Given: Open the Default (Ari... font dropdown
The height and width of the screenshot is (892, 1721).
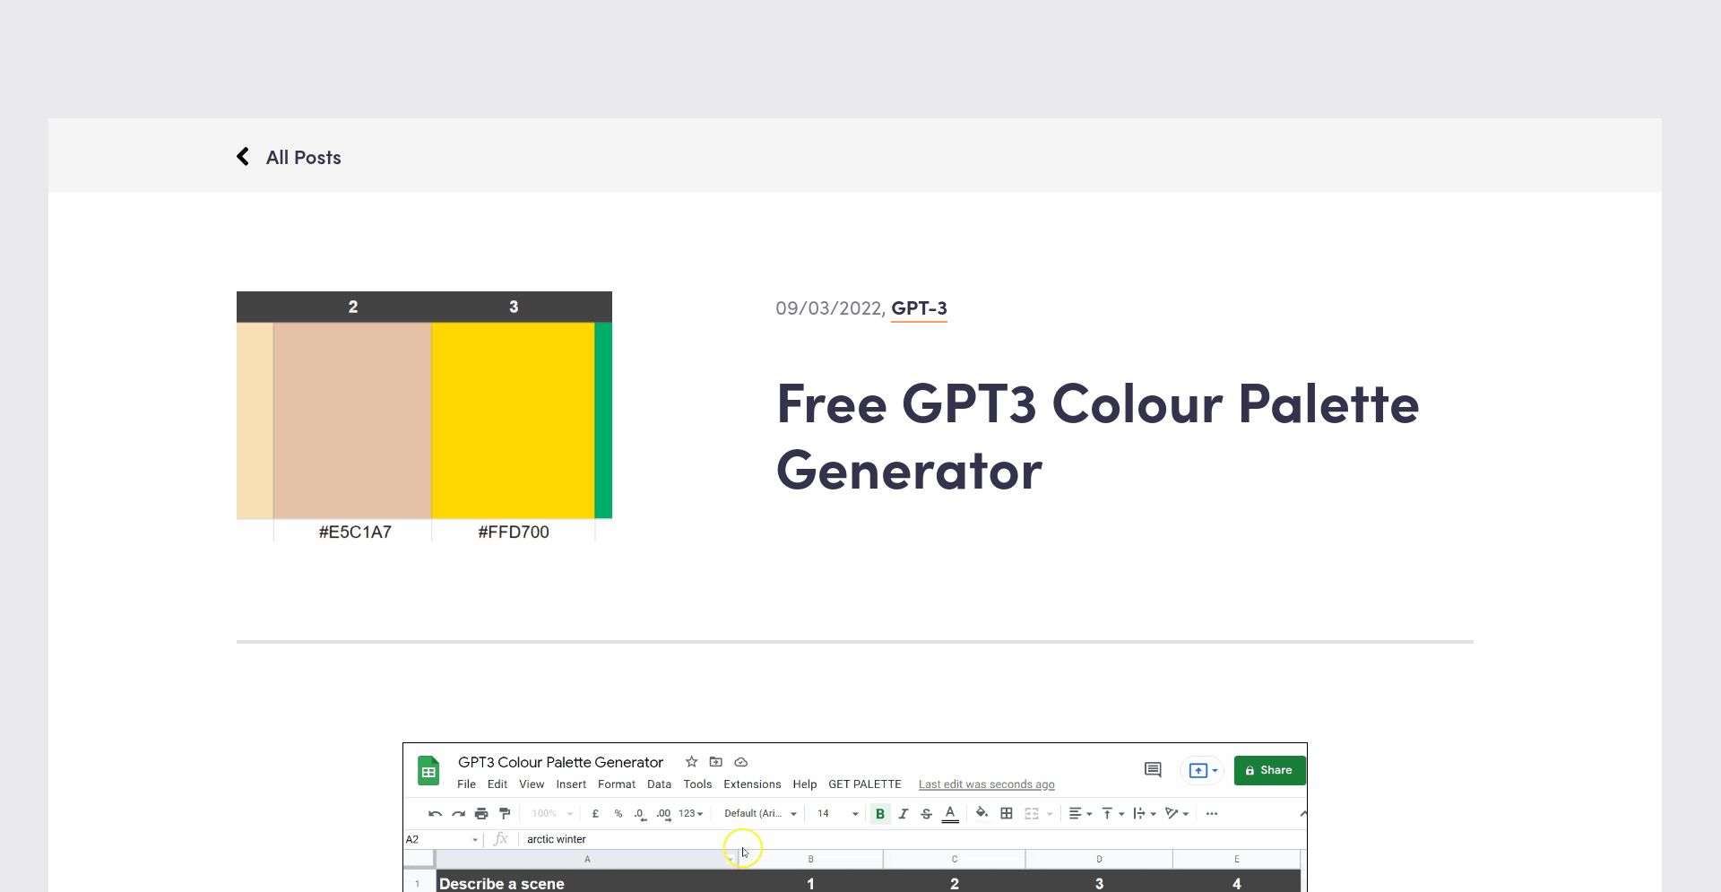Looking at the screenshot, I should pos(760,814).
